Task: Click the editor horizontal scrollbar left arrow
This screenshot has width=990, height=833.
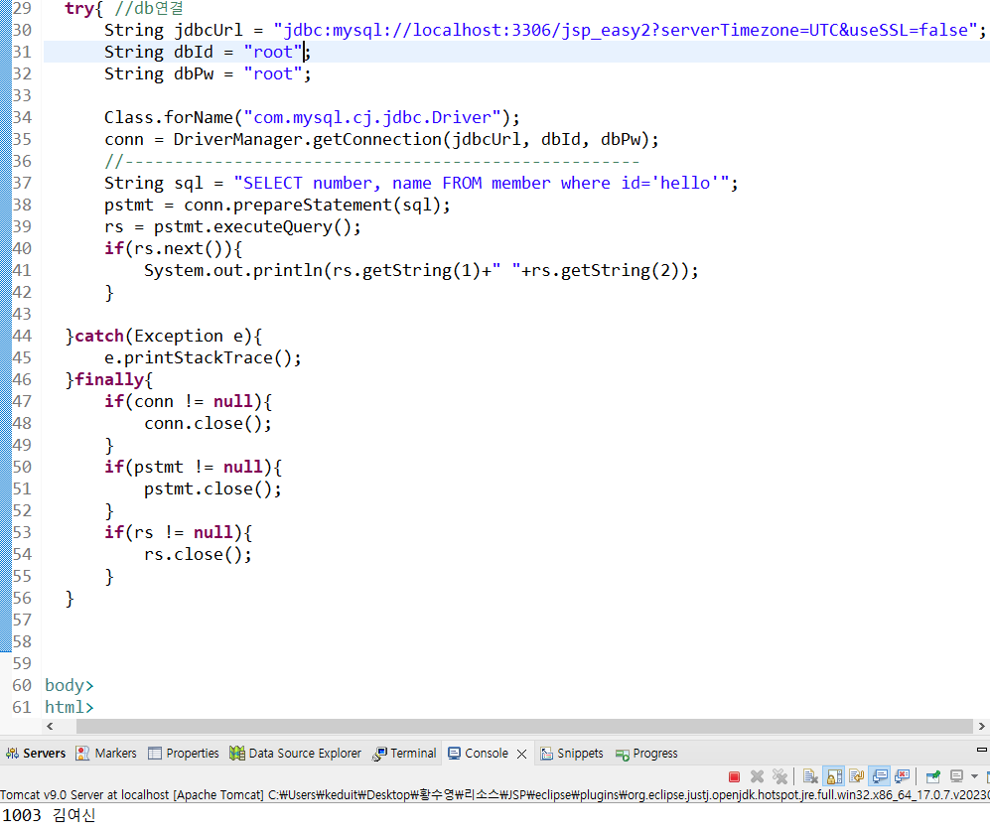Action: point(50,727)
